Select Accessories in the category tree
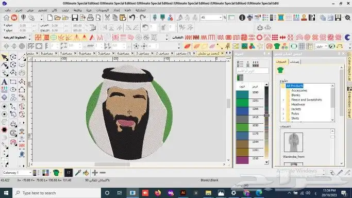Image resolution: width=352 pixels, height=198 pixels. [x=299, y=90]
